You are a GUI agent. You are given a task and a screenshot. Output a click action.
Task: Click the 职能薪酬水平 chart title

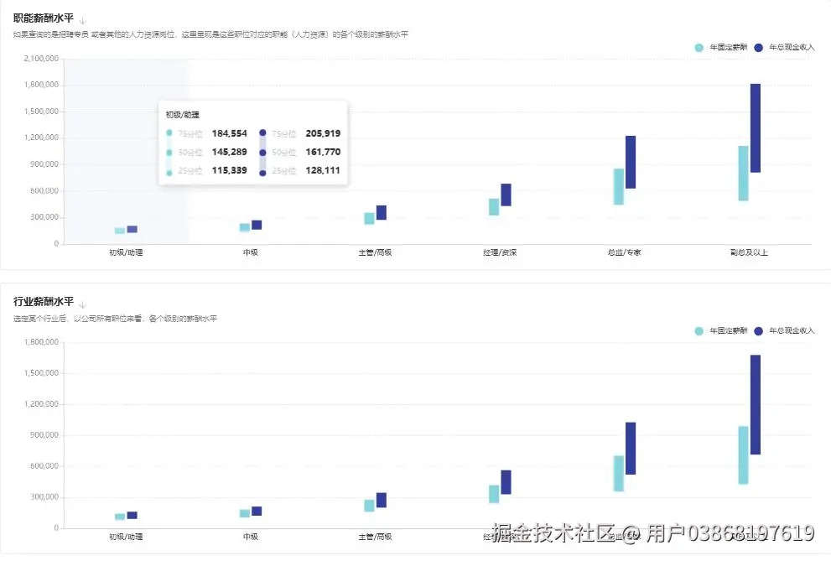(x=44, y=18)
